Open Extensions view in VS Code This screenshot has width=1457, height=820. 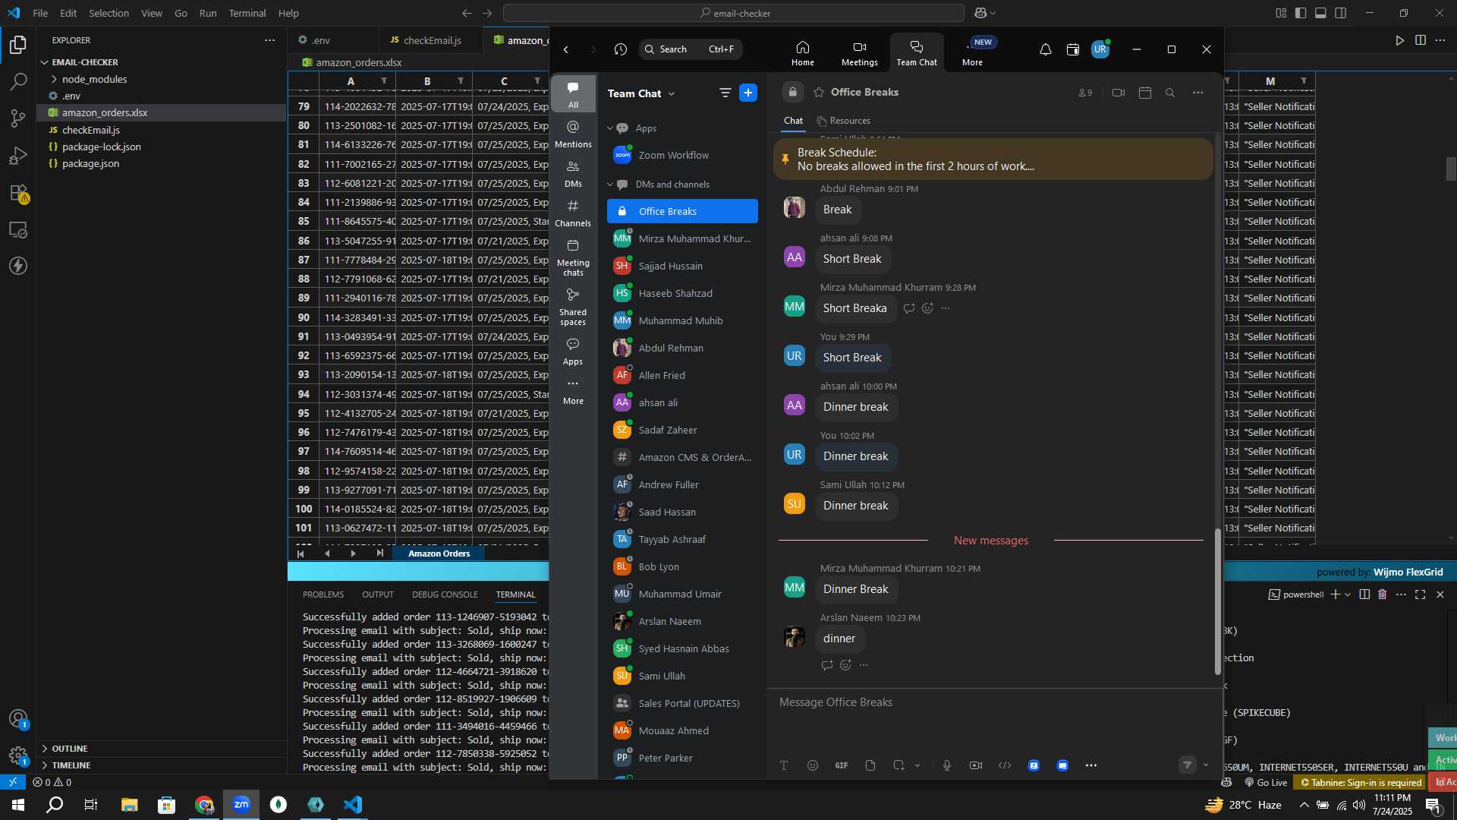pos(18,193)
